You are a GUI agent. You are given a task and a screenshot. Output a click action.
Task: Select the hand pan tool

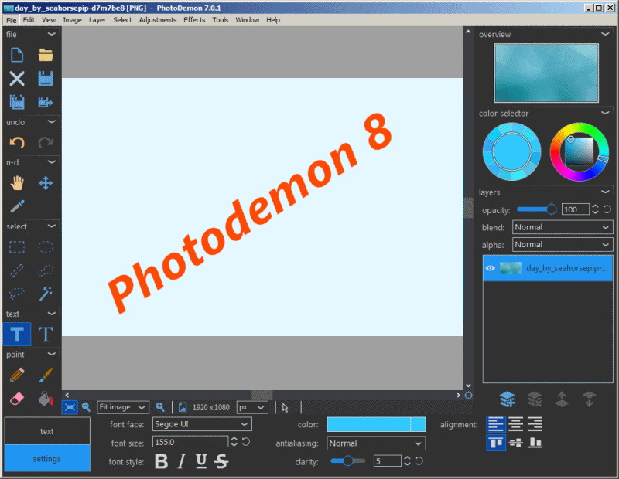[x=17, y=183]
